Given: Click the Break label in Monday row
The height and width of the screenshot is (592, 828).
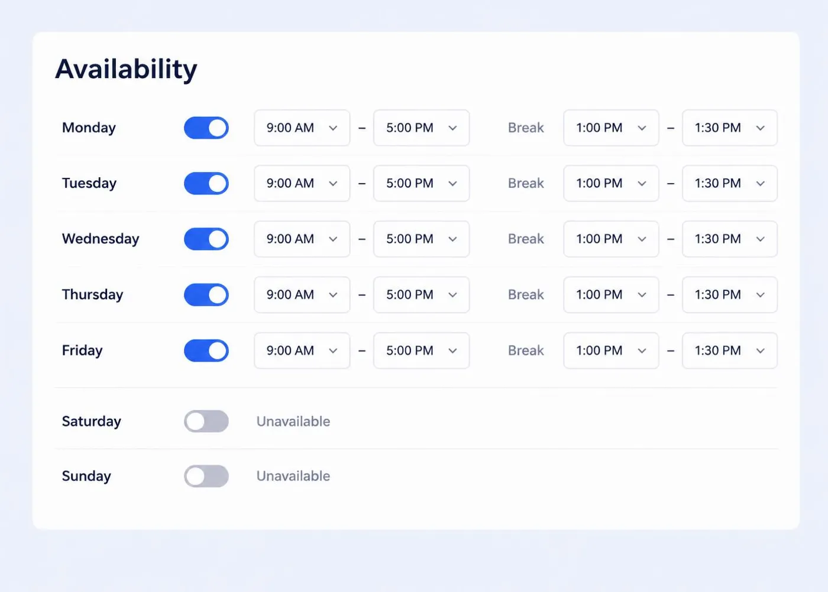Looking at the screenshot, I should [x=526, y=128].
